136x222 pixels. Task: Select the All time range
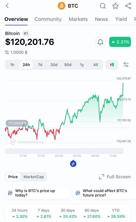[x=95, y=65]
